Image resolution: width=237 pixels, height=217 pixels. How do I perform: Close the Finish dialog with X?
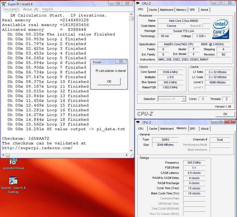(x=121, y=61)
